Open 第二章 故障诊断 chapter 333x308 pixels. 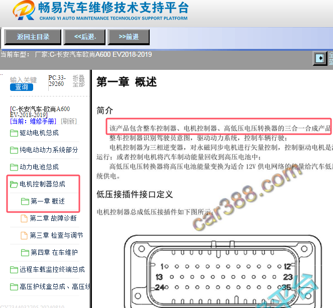click(x=53, y=218)
